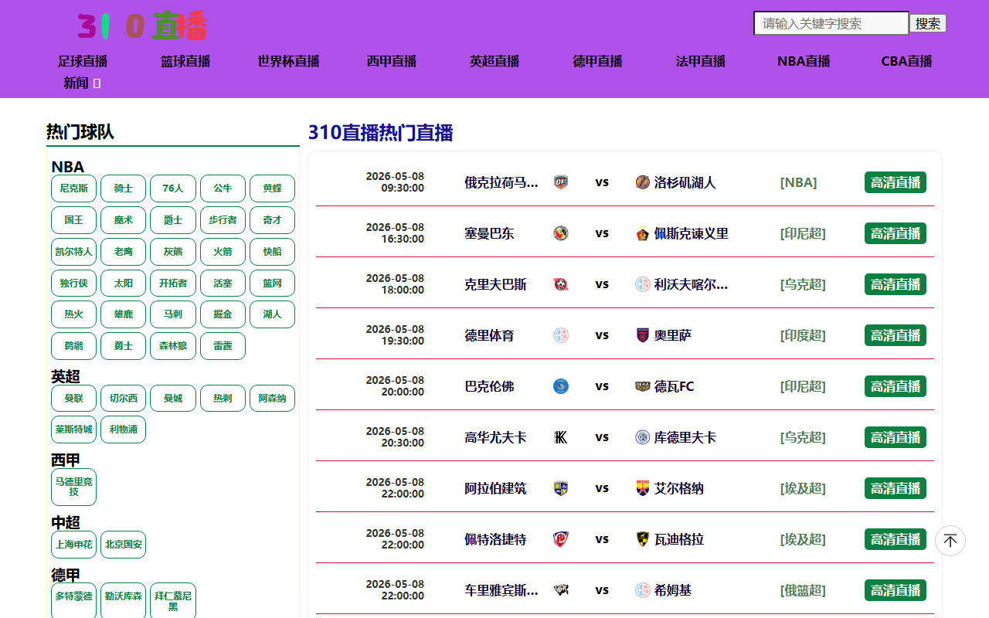
Task: Open the 法甲直播 nav item
Action: [x=701, y=61]
